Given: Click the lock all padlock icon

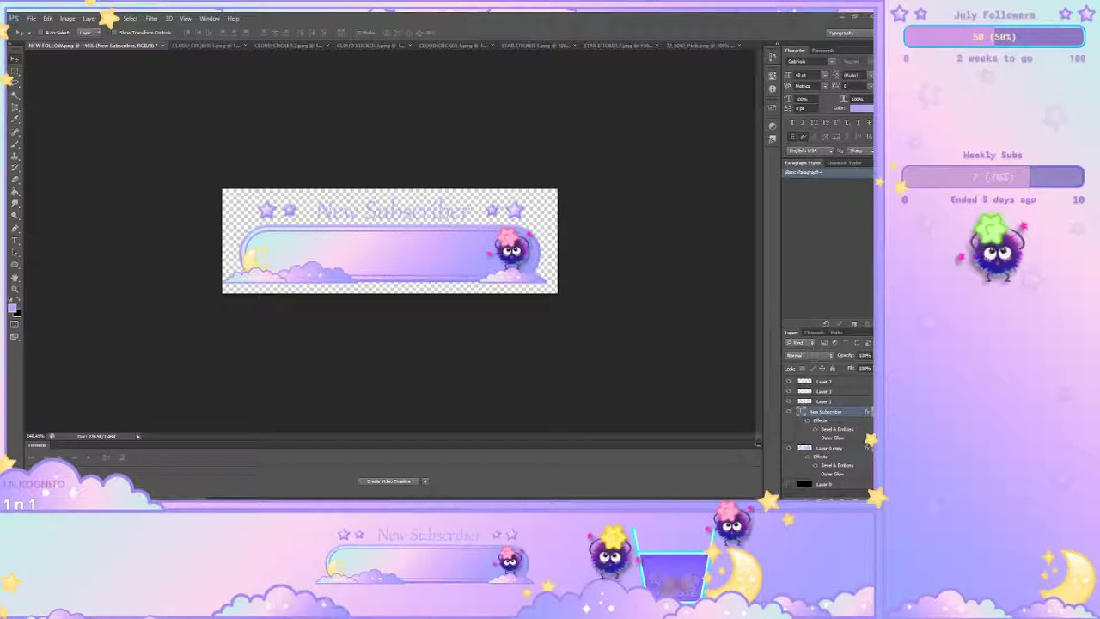Looking at the screenshot, I should [x=832, y=369].
